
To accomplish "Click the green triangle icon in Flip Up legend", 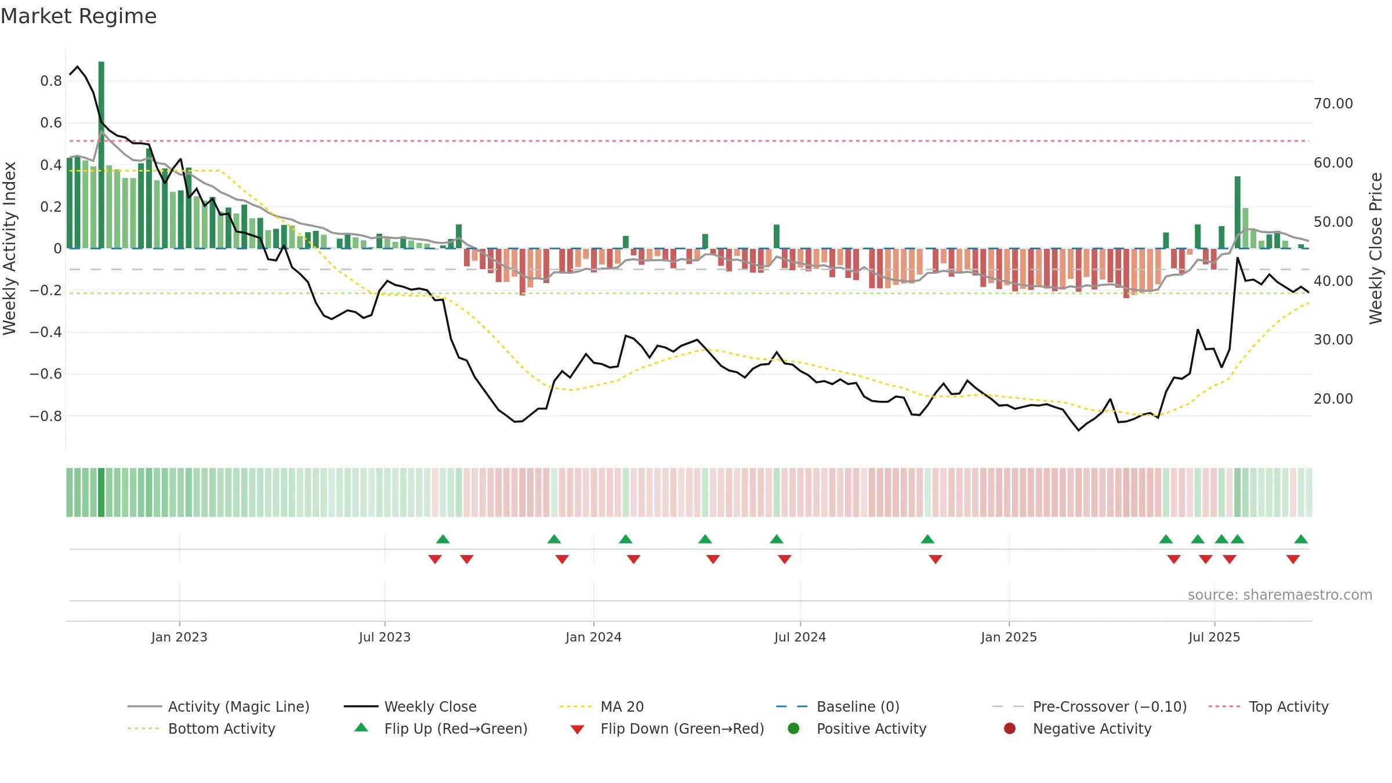I will point(361,727).
